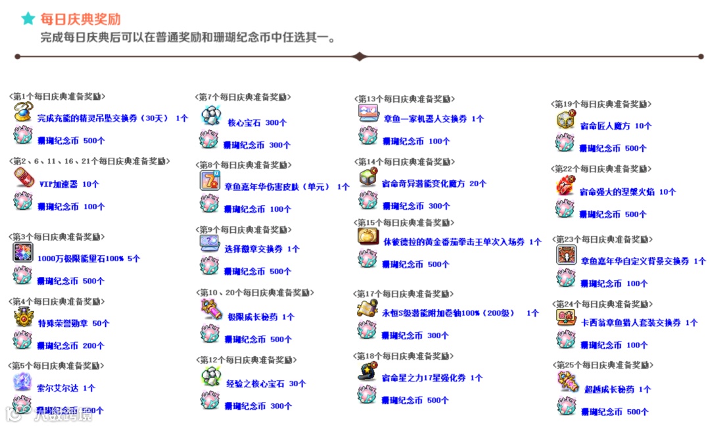This screenshot has height=427, width=710.
Task: Click the 宿命强大的涅槃火焰 flame icon
Action: 565,186
